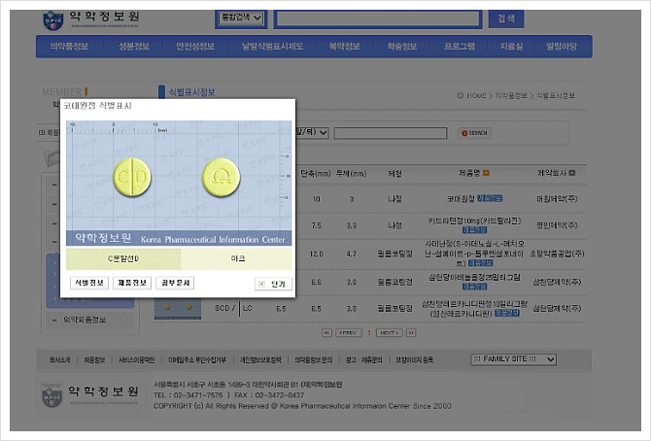Screen dimensions: 651x441
Task: Click the 대원제약(주) manufacturer cell
Action: pos(557,199)
